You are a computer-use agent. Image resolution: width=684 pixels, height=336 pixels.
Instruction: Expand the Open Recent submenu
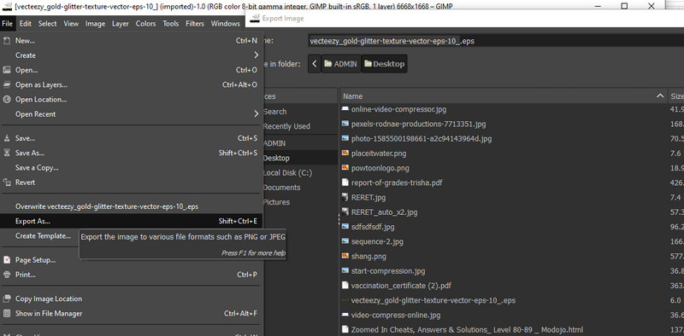pos(256,114)
